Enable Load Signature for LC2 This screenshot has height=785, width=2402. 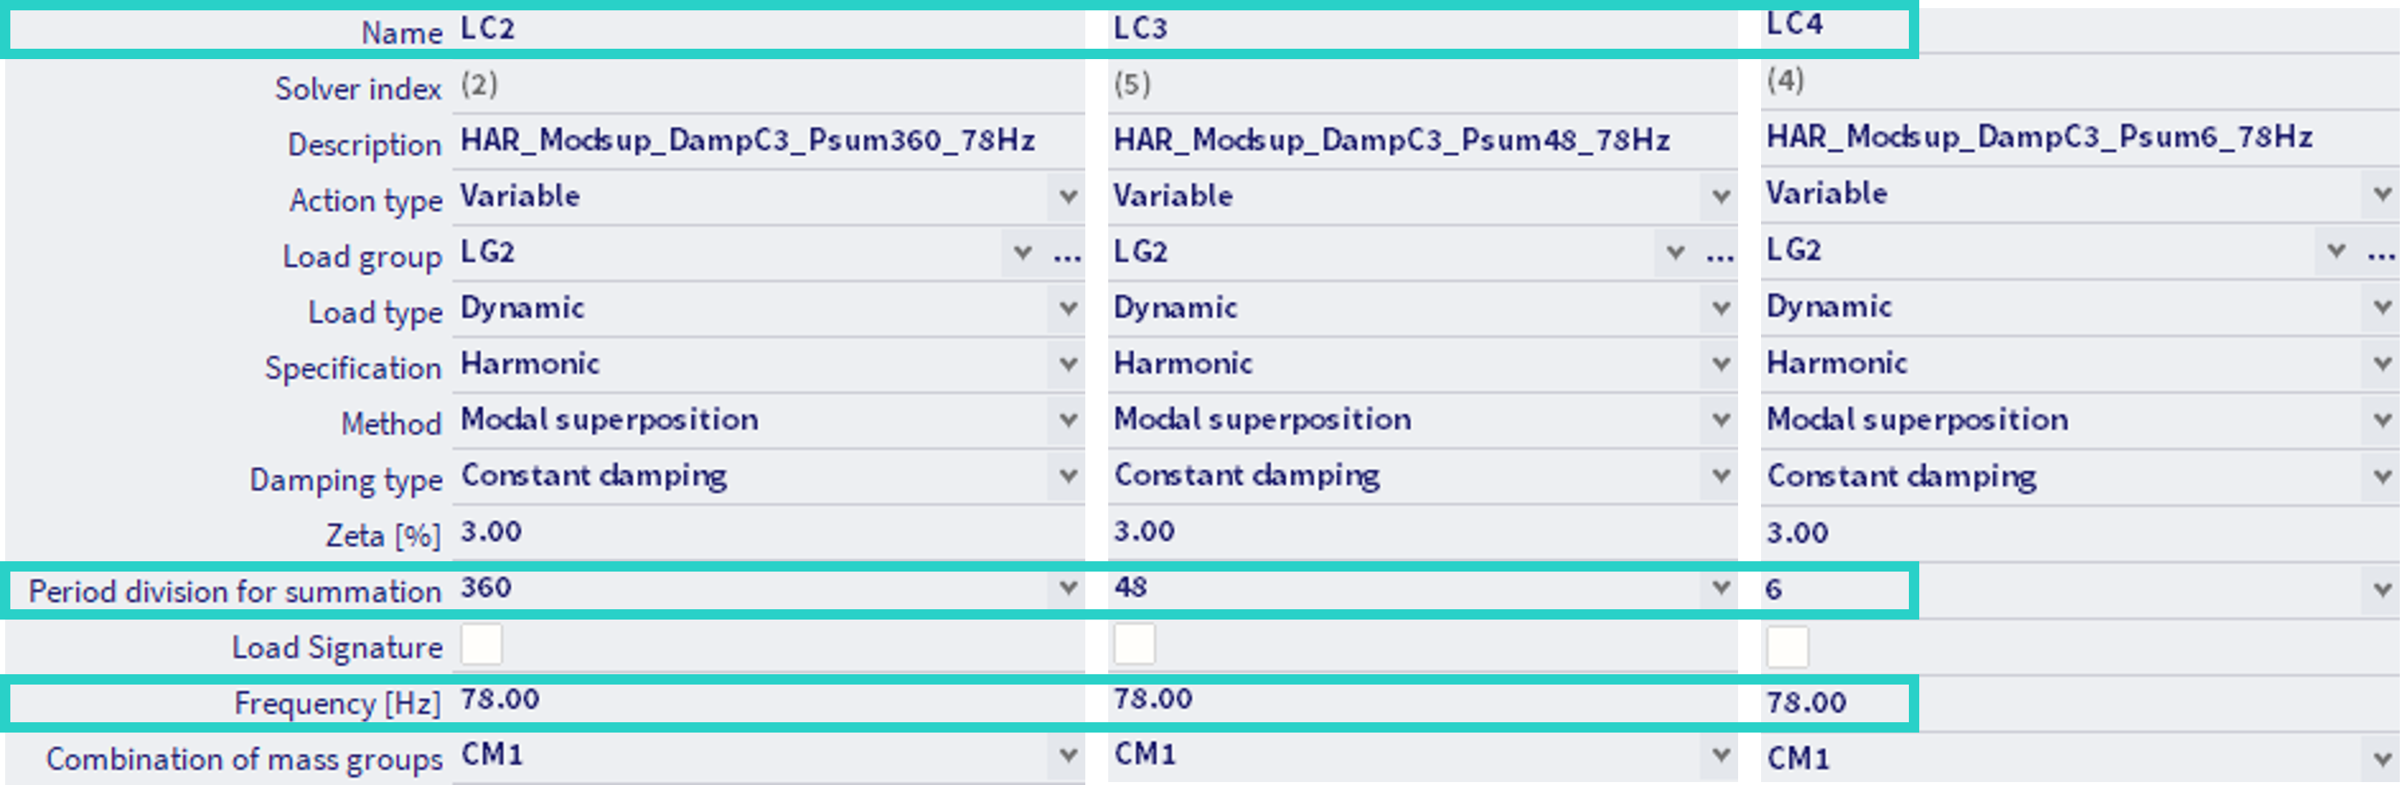(x=481, y=645)
